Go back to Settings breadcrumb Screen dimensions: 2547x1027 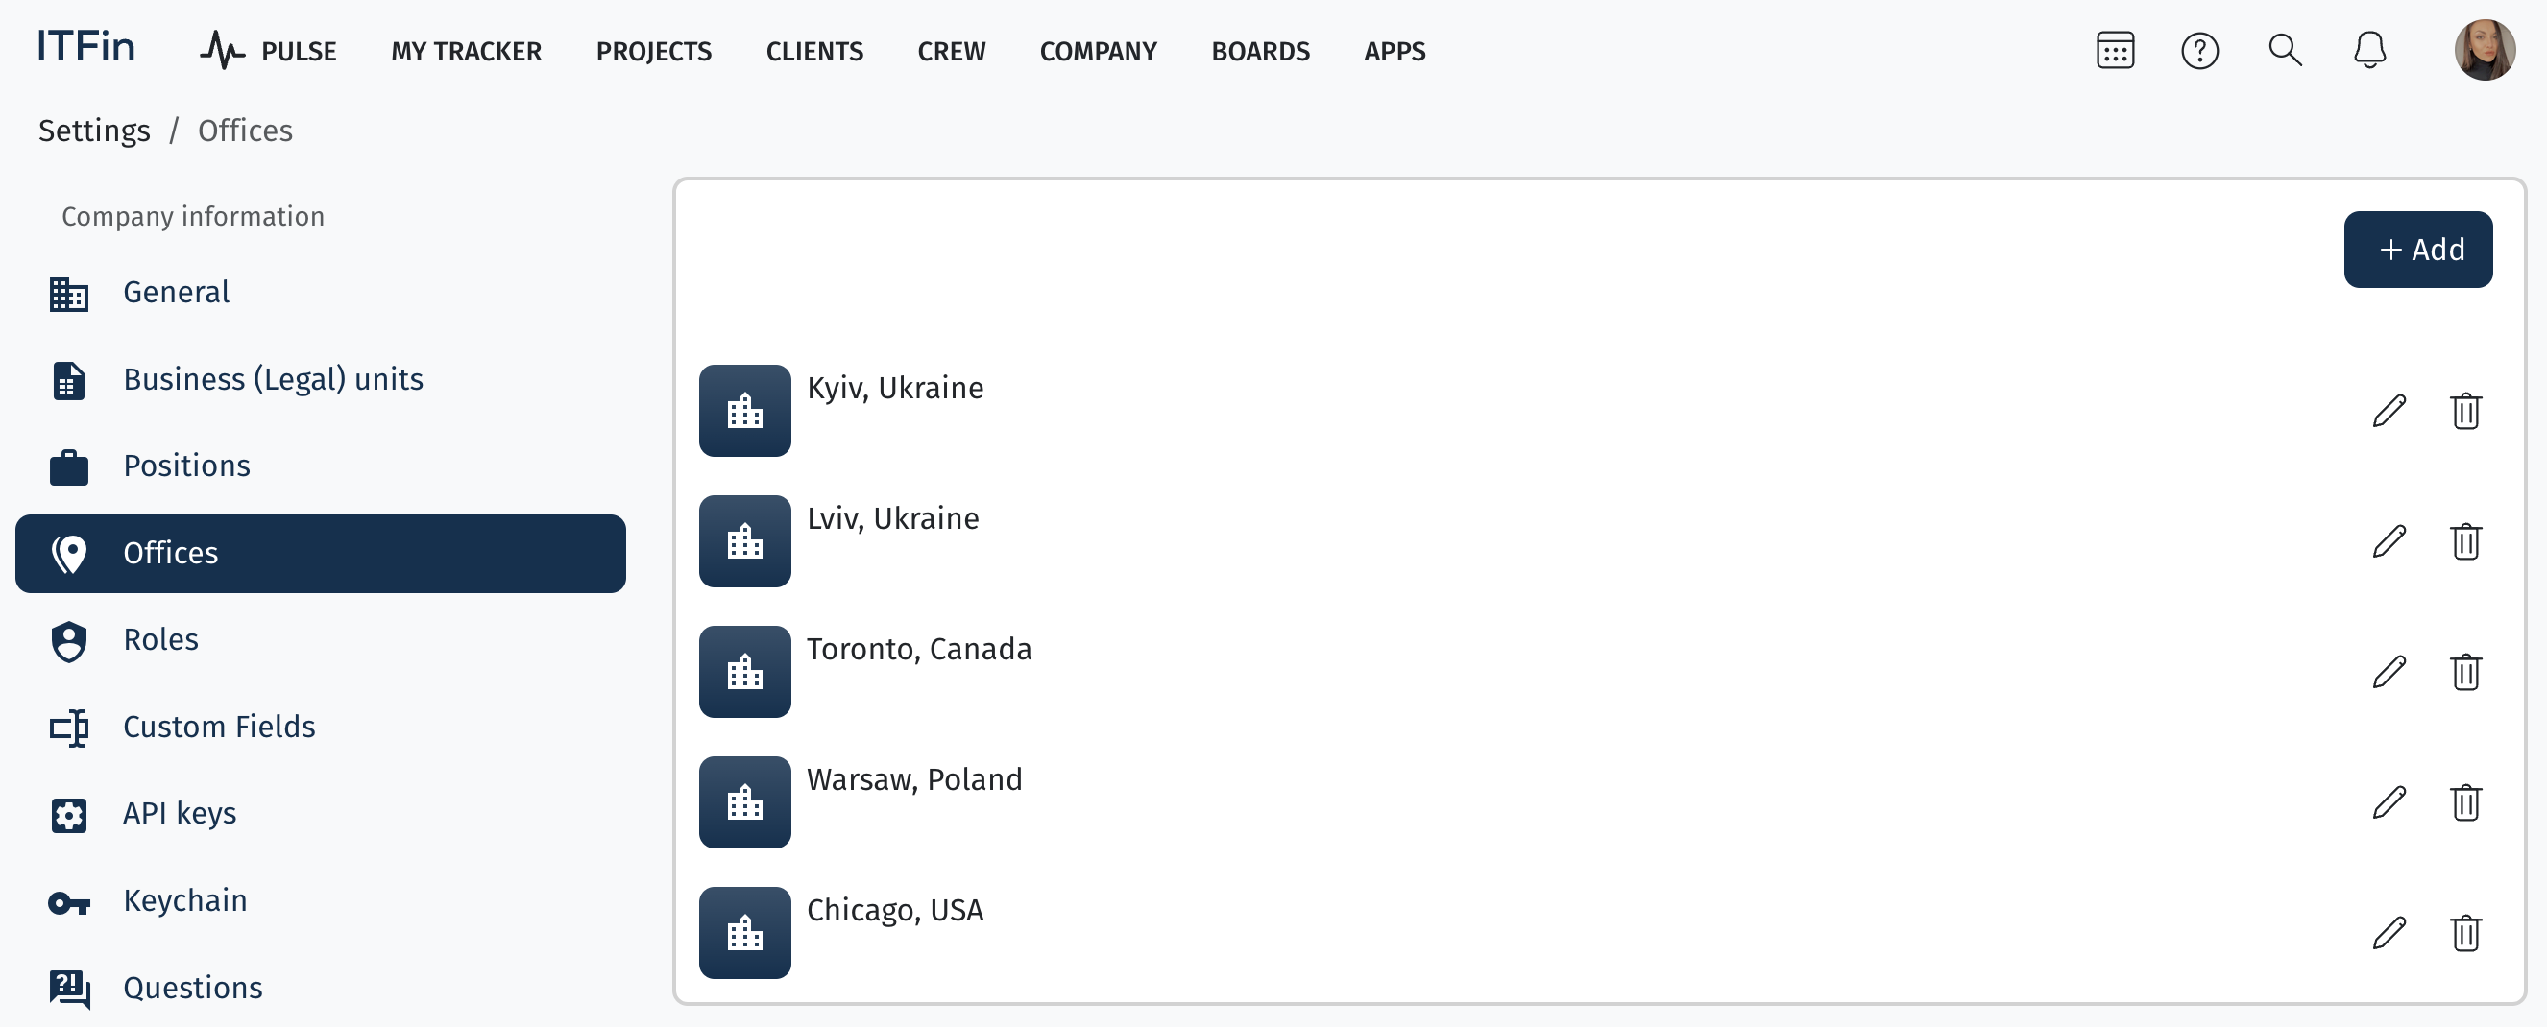[94, 131]
